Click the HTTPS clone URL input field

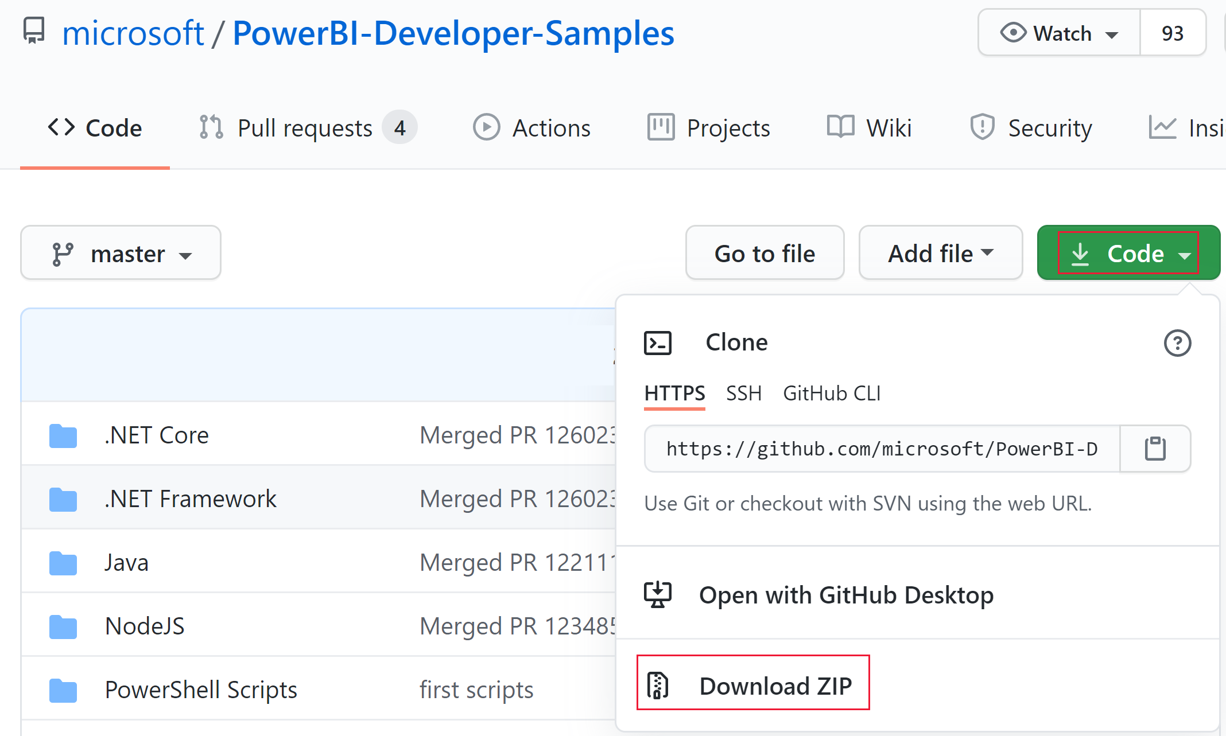880,448
